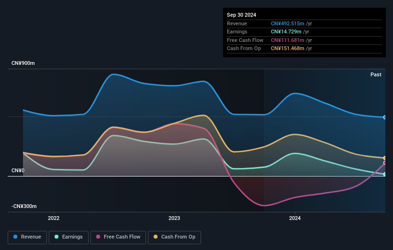The width and height of the screenshot is (393, 250).
Task: Click the Free Cash Flow label in tooltip
Action: [x=245, y=40]
